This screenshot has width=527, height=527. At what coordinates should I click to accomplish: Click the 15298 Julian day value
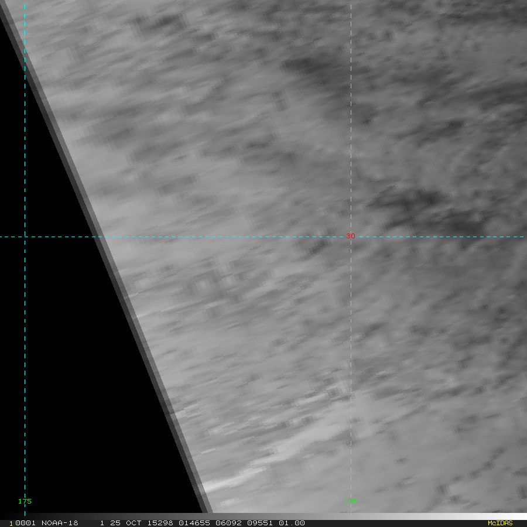click(160, 523)
